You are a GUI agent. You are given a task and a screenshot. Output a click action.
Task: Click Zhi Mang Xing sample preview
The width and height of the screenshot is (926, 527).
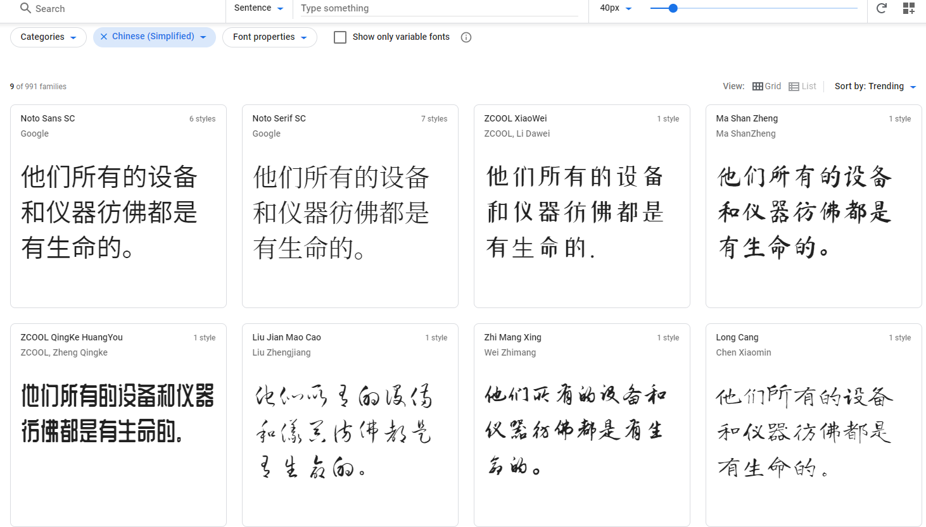[576, 431]
